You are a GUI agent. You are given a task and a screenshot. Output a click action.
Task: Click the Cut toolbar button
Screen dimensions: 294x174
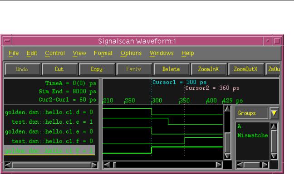[x=59, y=69]
